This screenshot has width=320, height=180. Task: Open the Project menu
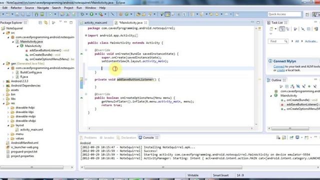pyautogui.click(x=68, y=8)
